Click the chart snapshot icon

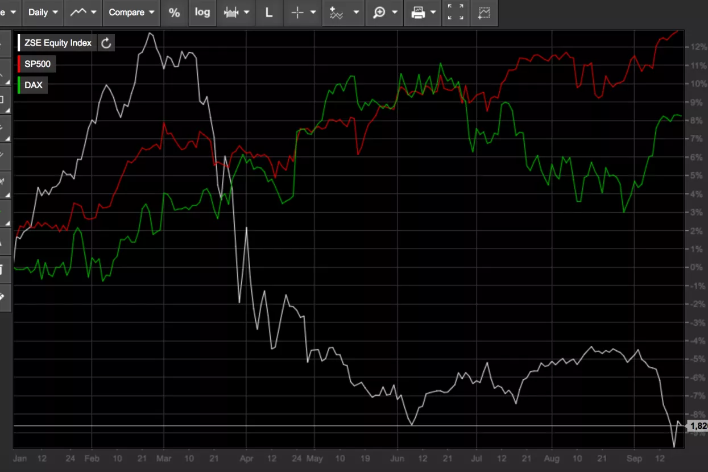484,13
